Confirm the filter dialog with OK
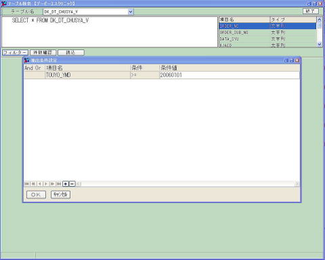Screen dimensions: 325x260 click(36, 194)
